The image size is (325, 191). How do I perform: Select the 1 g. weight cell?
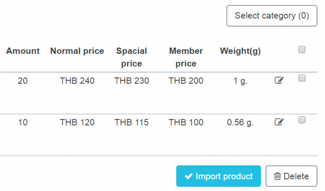240,81
